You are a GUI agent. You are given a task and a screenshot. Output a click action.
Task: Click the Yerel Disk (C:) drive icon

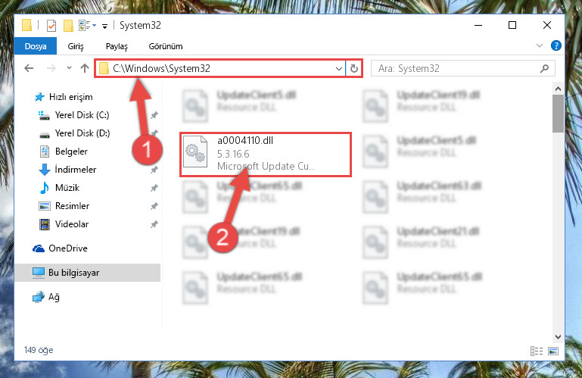[x=44, y=116]
